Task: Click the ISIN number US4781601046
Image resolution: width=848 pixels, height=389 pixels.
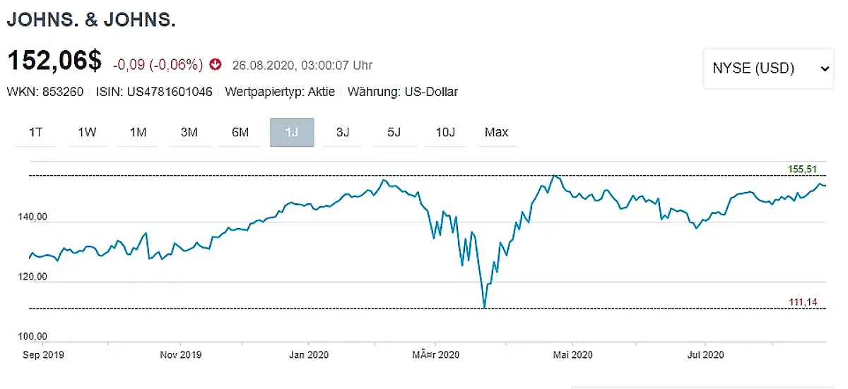Action: [170, 92]
